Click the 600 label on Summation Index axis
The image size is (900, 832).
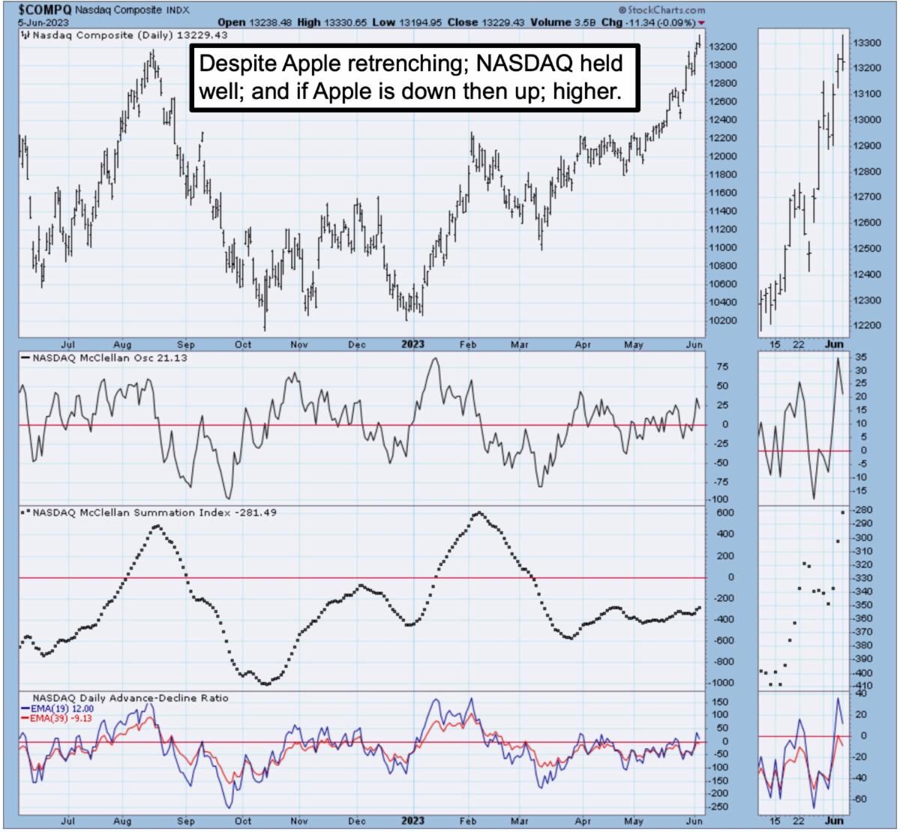pos(724,513)
